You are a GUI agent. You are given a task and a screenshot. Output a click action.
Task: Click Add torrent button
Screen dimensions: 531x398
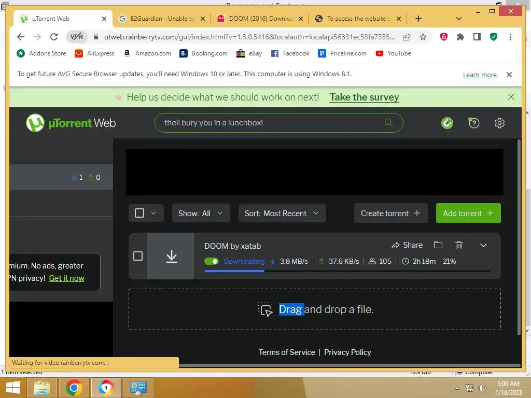click(468, 213)
